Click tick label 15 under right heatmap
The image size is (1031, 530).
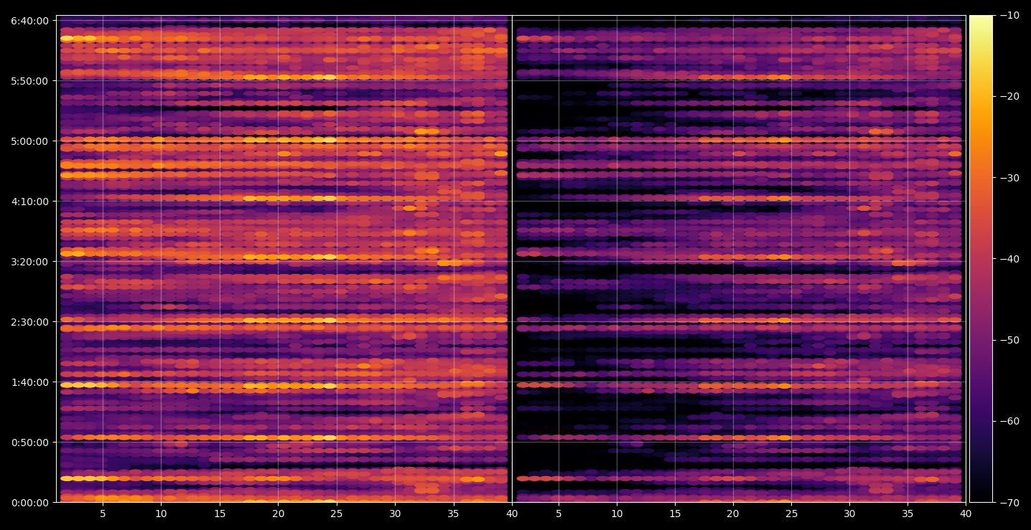click(x=674, y=514)
